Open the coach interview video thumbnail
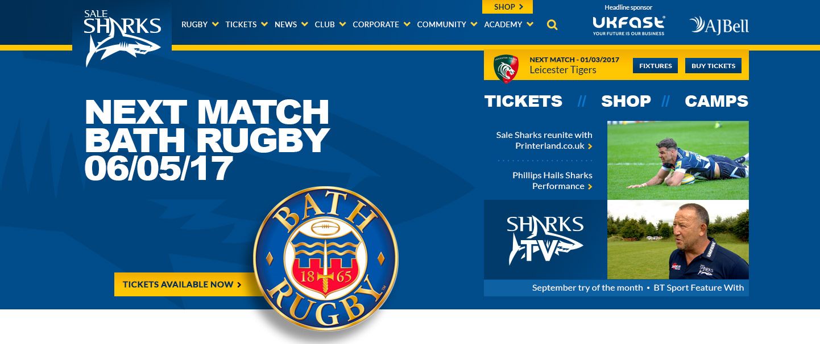The image size is (820, 344). point(678,240)
